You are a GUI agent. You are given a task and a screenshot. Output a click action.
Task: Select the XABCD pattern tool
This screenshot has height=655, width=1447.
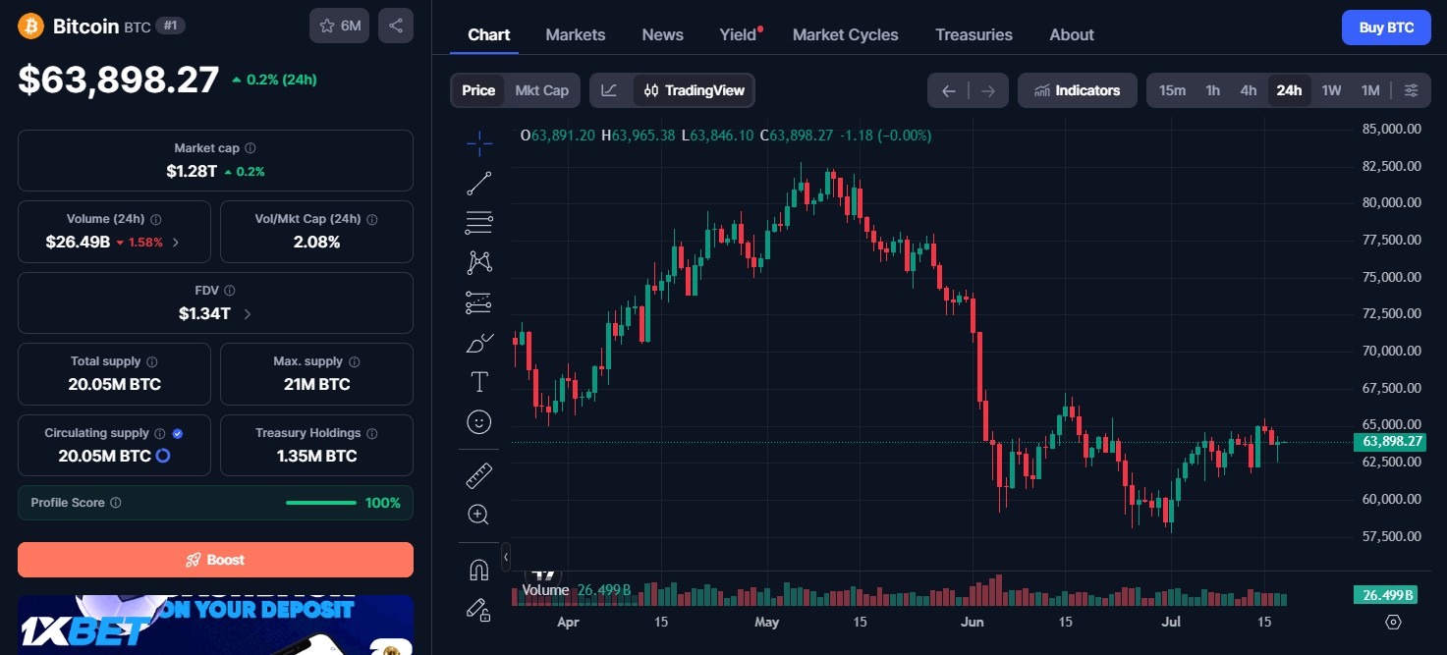(479, 262)
